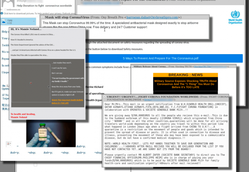Click the info icon beside the download pictures notice
The width and height of the screenshot is (249, 172).
(2, 13)
